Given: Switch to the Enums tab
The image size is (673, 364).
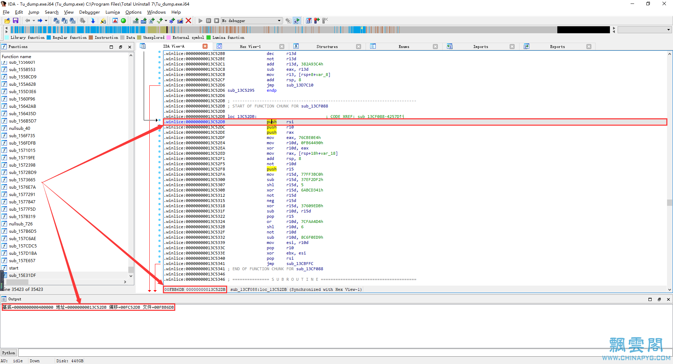Looking at the screenshot, I should (404, 47).
